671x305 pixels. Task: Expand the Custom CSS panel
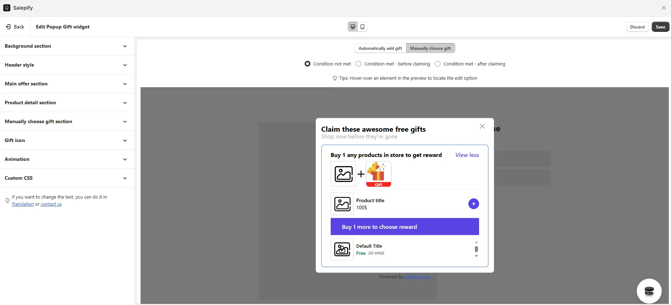click(67, 178)
